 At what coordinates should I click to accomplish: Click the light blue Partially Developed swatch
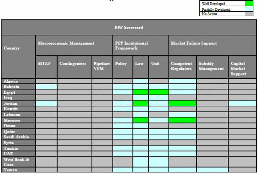(x=249, y=9)
